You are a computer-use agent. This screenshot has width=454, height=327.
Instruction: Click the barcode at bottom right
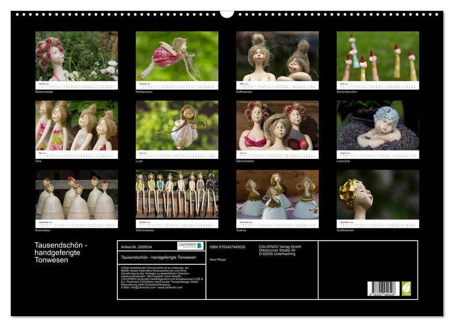(383, 289)
